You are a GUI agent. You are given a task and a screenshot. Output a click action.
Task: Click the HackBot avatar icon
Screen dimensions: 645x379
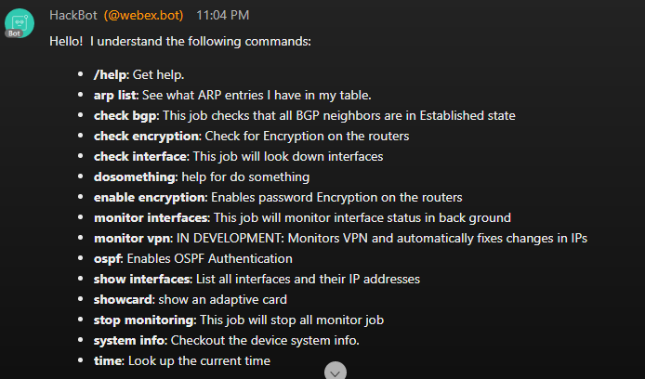pyautogui.click(x=19, y=23)
